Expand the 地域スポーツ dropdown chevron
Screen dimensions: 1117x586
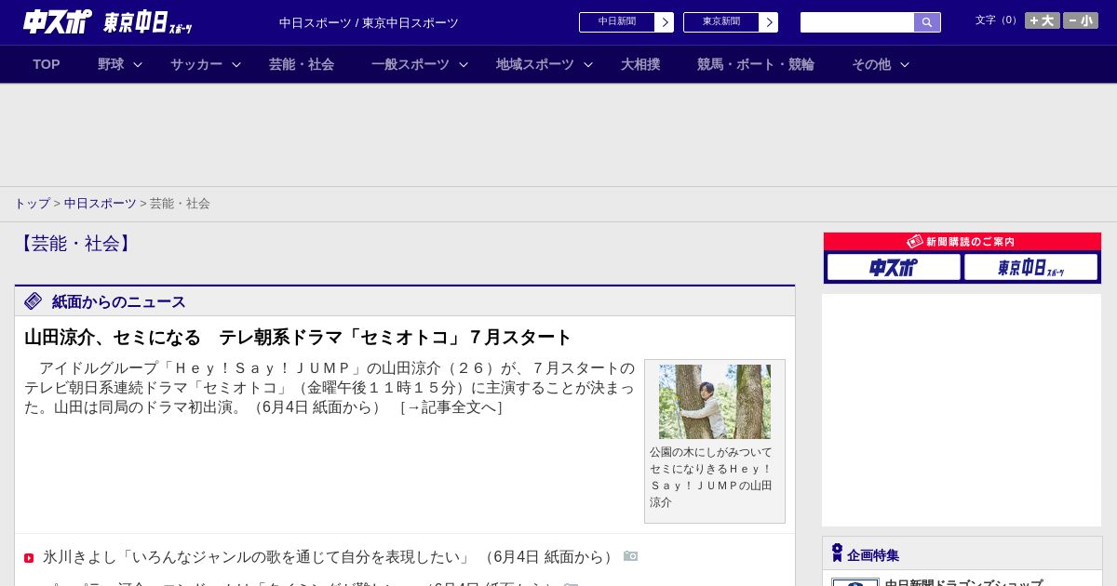[588, 65]
